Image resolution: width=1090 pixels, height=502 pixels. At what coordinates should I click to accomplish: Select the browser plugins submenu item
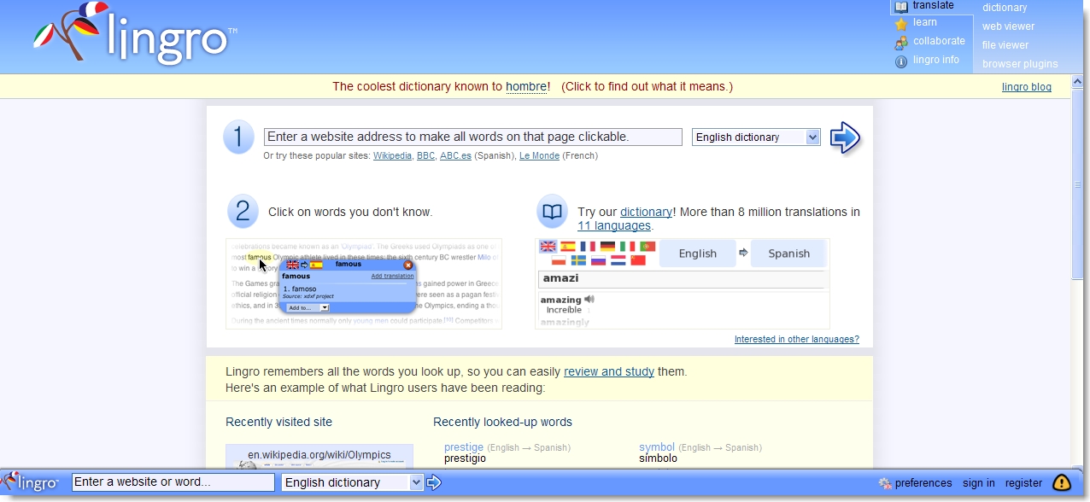point(1020,64)
